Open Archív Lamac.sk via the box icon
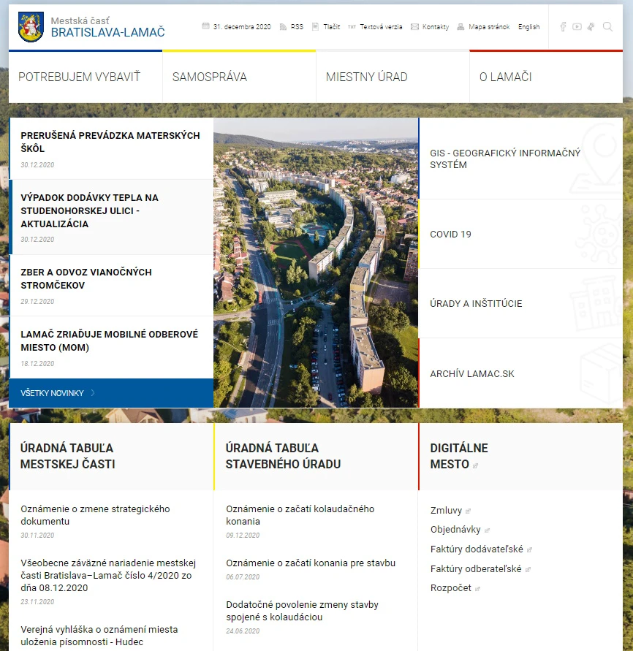 [x=599, y=371]
